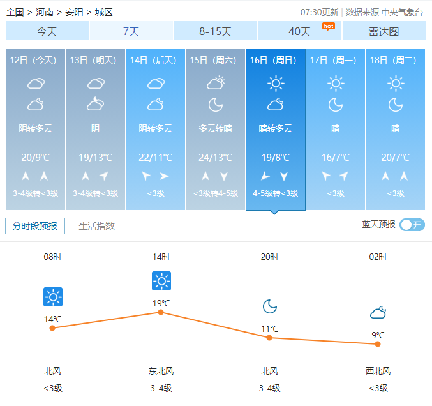Switch to the 7天 tab

tap(131, 31)
